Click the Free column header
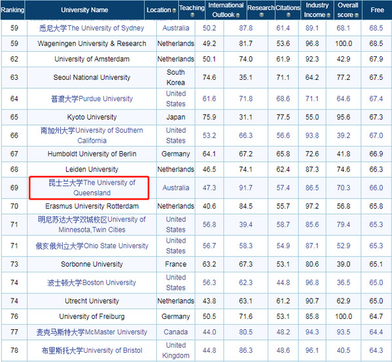 point(377,10)
